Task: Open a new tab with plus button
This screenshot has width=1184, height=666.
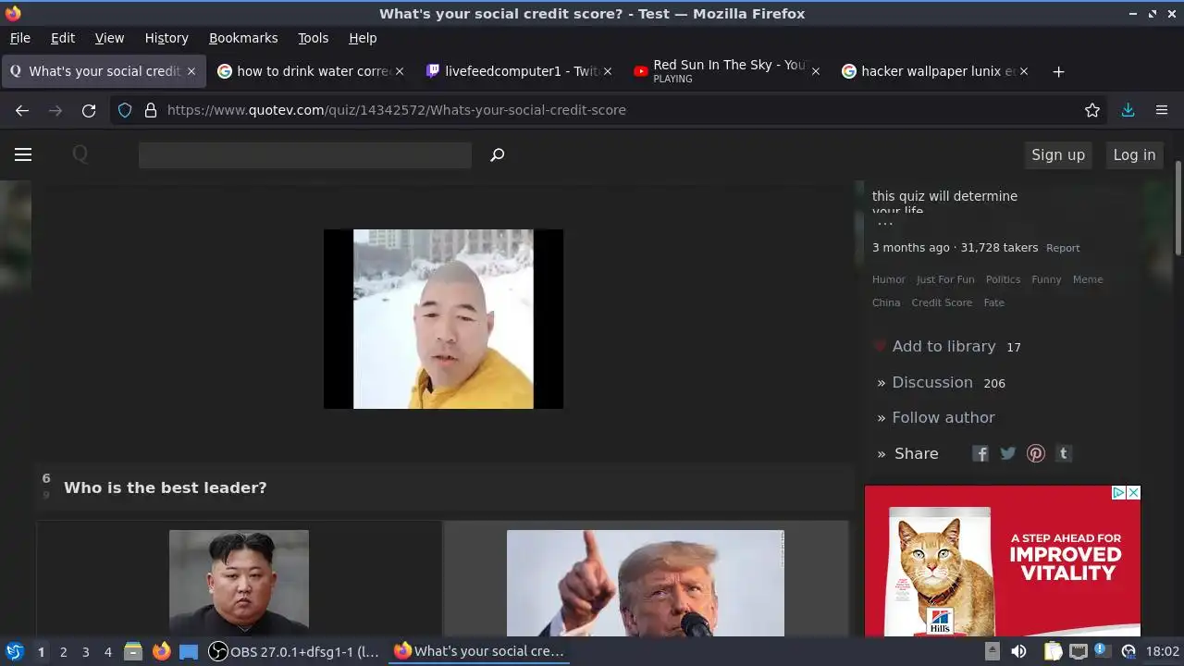Action: pyautogui.click(x=1058, y=71)
